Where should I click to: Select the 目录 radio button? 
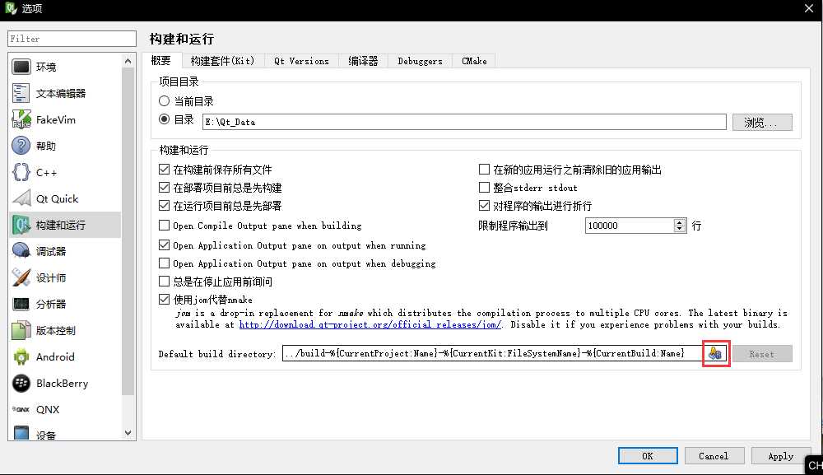pyautogui.click(x=165, y=119)
